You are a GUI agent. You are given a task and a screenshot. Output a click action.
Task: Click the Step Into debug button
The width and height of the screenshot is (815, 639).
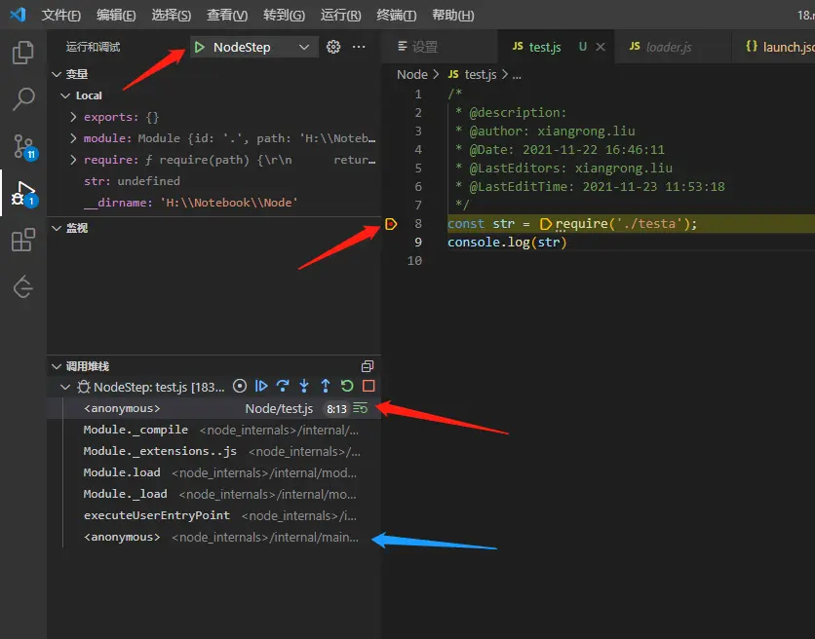[304, 387]
